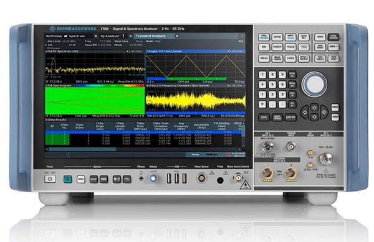Select the RUN CONT key
374x242 pixels.
point(333,58)
